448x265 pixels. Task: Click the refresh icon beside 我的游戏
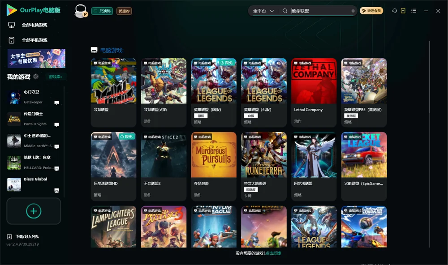click(x=36, y=77)
